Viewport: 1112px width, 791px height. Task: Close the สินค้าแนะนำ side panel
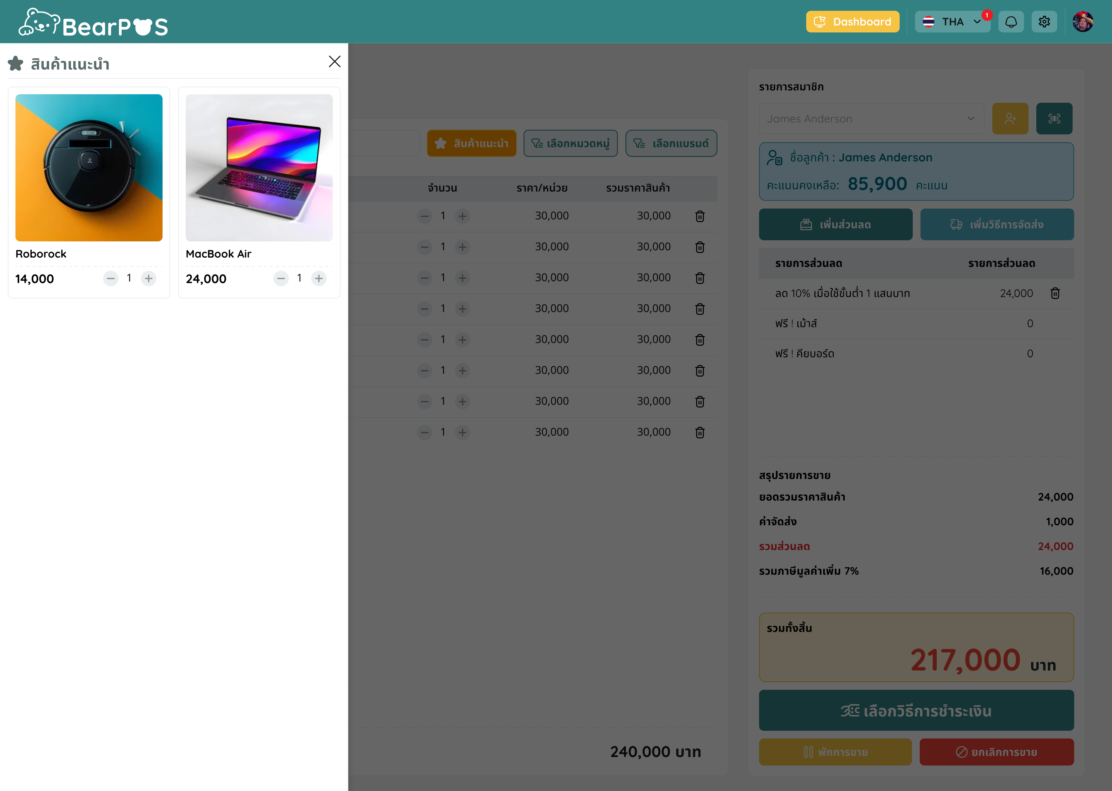pyautogui.click(x=334, y=61)
